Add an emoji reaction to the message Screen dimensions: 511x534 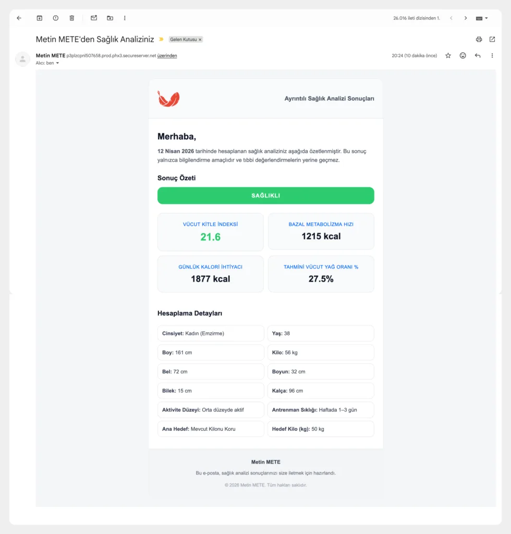(x=463, y=55)
